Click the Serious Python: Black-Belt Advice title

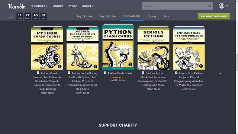coord(153,79)
